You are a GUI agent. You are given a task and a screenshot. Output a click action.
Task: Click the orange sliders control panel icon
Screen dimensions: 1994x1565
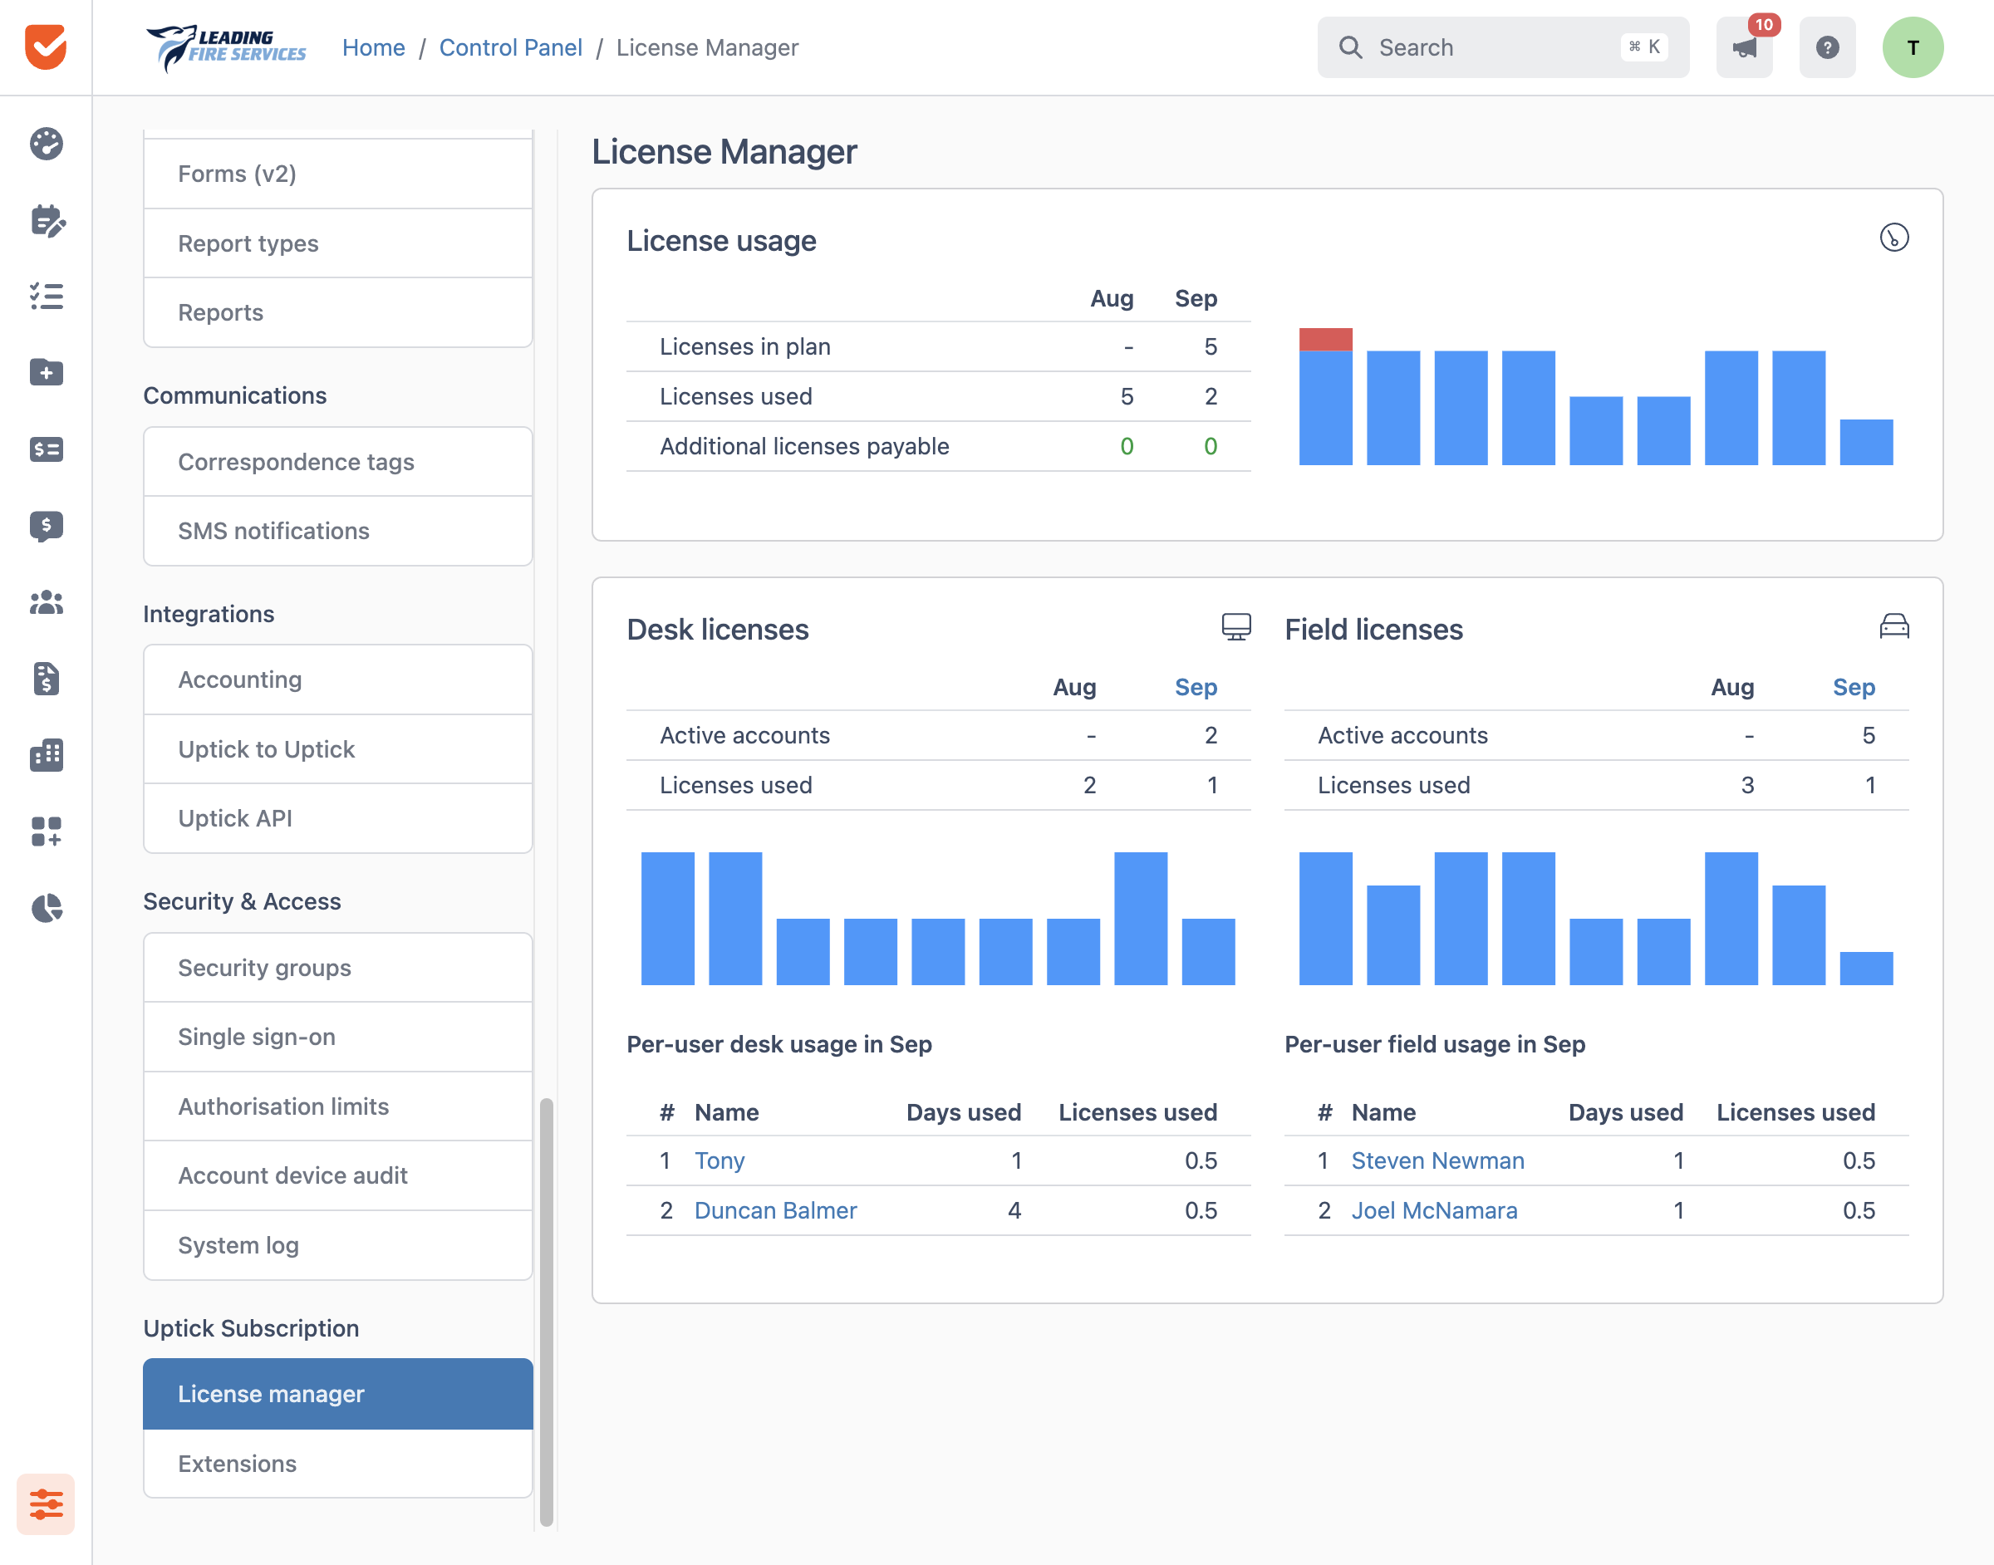(46, 1504)
